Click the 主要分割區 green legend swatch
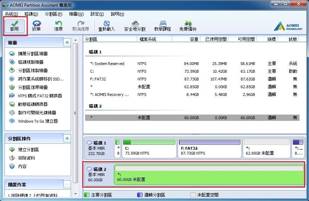Image resolution: width=309 pixels, height=201 pixels. click(x=87, y=195)
